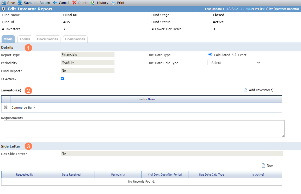This screenshot has height=194, width=301.
Task: Click the Is Active? column header
Action: point(258,175)
